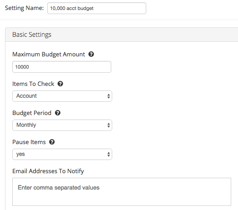Click the Setting Name label

click(x=24, y=8)
